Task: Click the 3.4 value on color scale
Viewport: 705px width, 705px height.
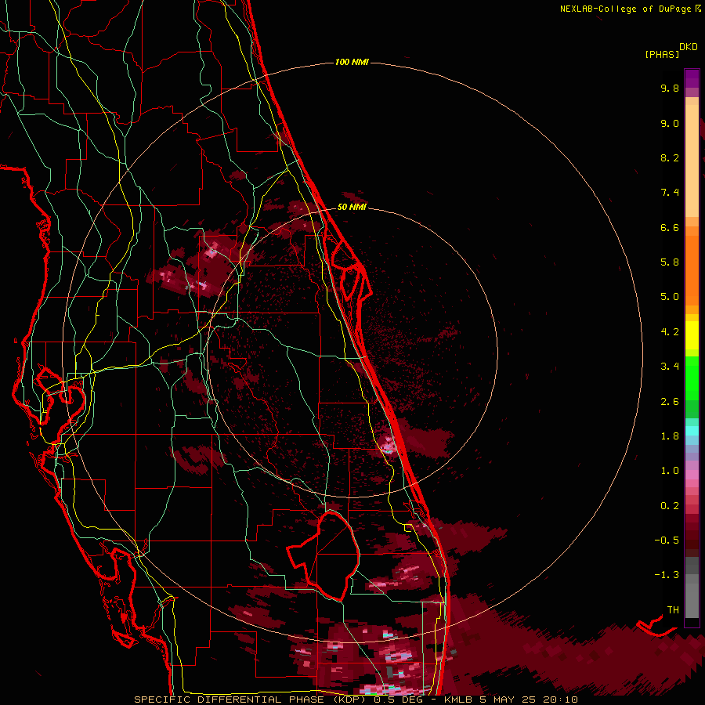Action: (670, 367)
